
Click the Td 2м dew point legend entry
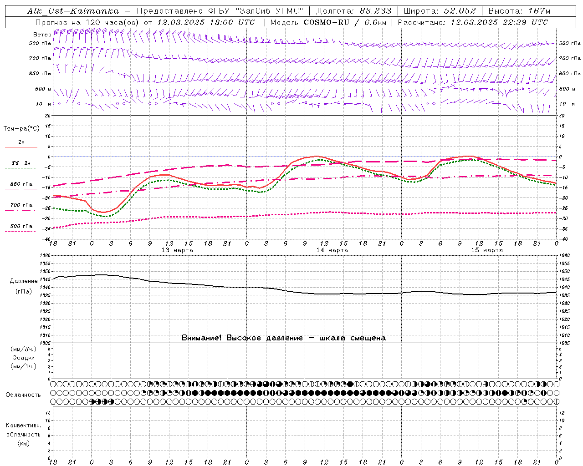pos(21,163)
